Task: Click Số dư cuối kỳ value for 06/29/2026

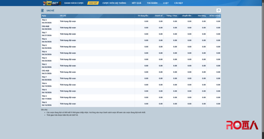Action: pyautogui.click(x=218, y=21)
